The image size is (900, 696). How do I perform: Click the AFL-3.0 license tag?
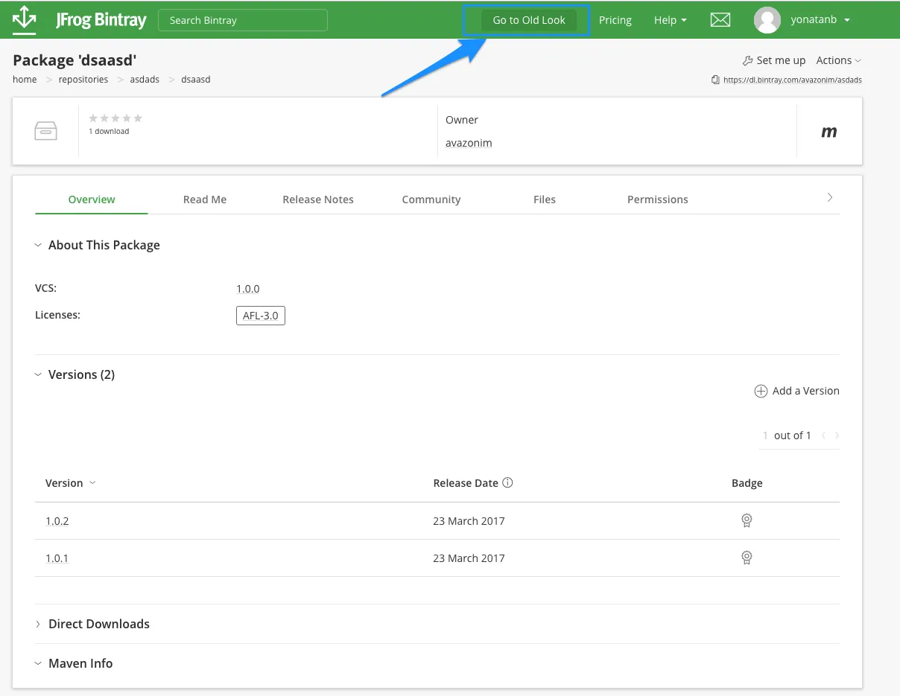261,316
